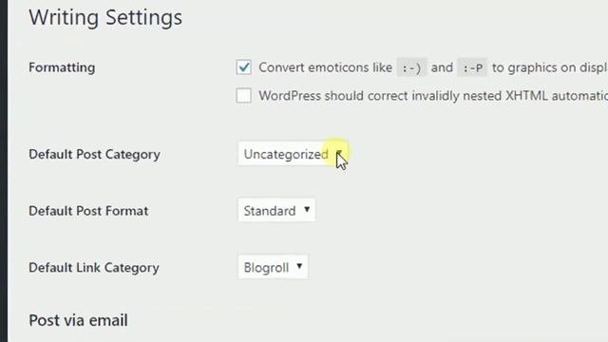Uncheck the Convert emoticons checkbox

[244, 67]
